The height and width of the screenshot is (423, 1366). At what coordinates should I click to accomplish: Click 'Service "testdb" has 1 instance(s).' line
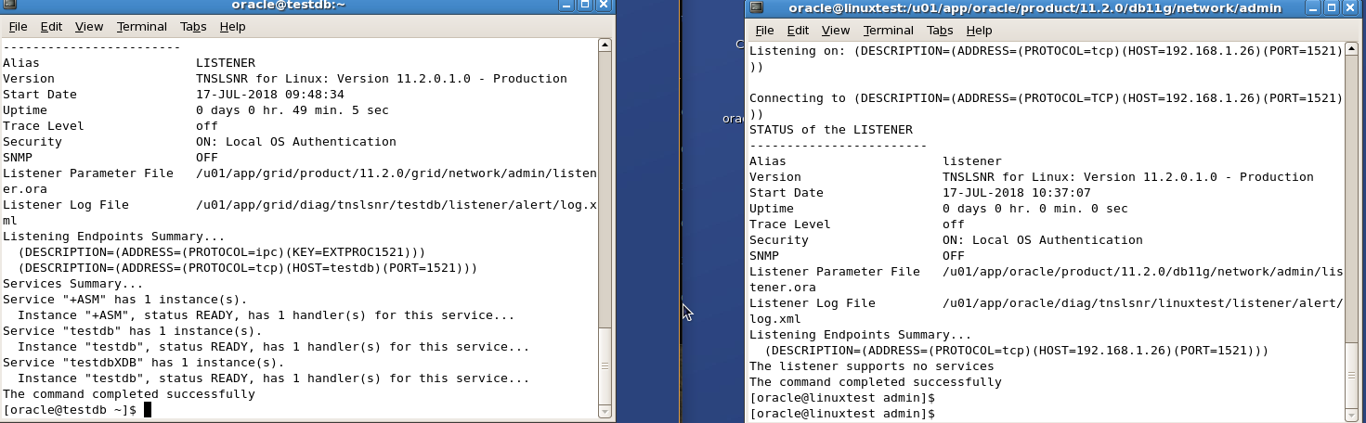[133, 331]
